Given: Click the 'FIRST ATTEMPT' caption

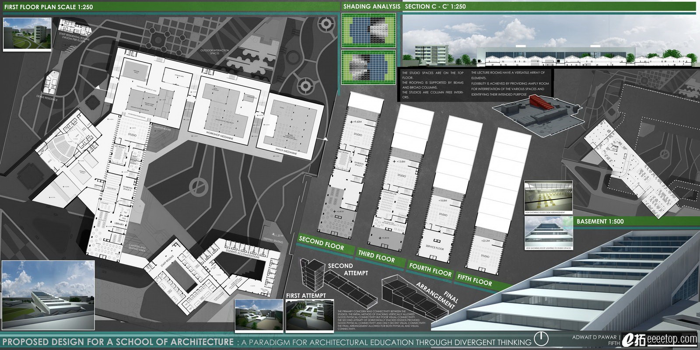Looking at the screenshot, I should click(306, 295).
